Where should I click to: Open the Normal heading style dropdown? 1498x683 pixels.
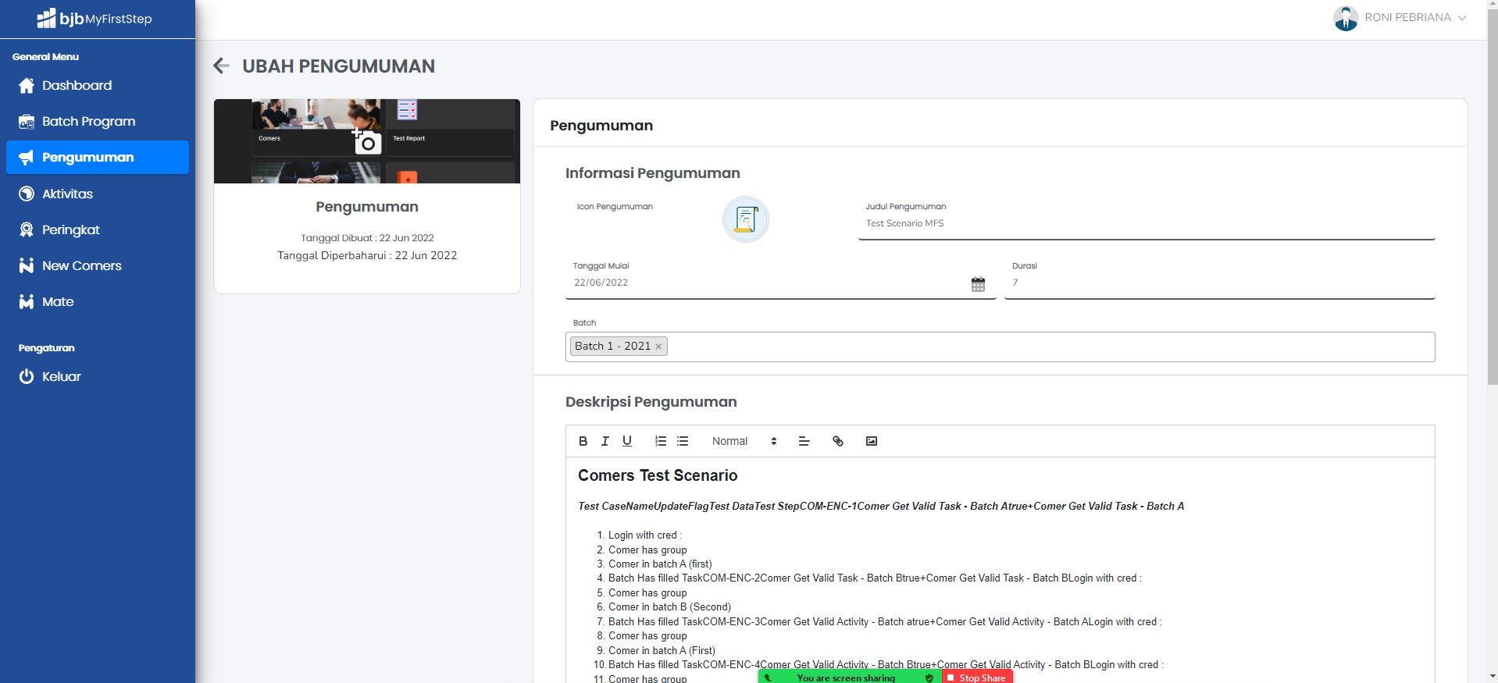[x=744, y=441]
